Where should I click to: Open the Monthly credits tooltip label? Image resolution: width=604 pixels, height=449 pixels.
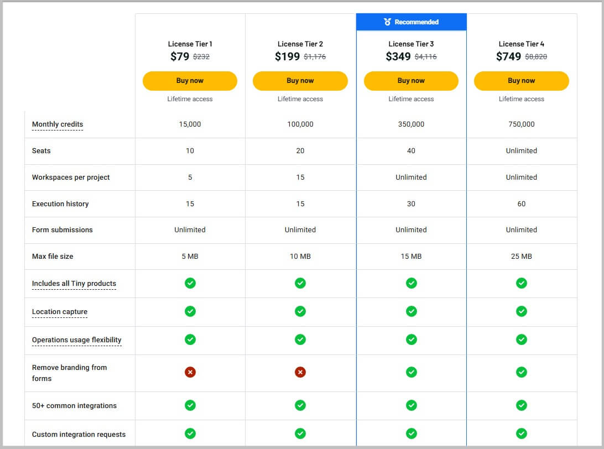[x=57, y=124]
